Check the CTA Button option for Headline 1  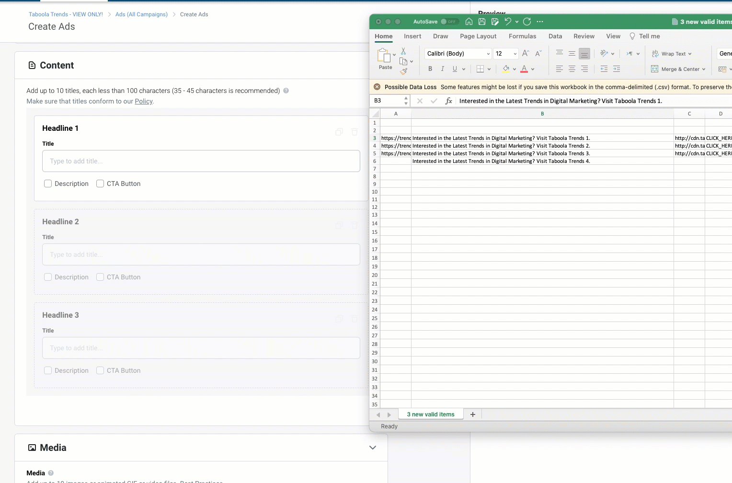100,184
